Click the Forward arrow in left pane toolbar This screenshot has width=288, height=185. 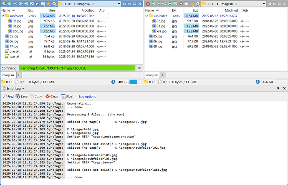(15, 4)
